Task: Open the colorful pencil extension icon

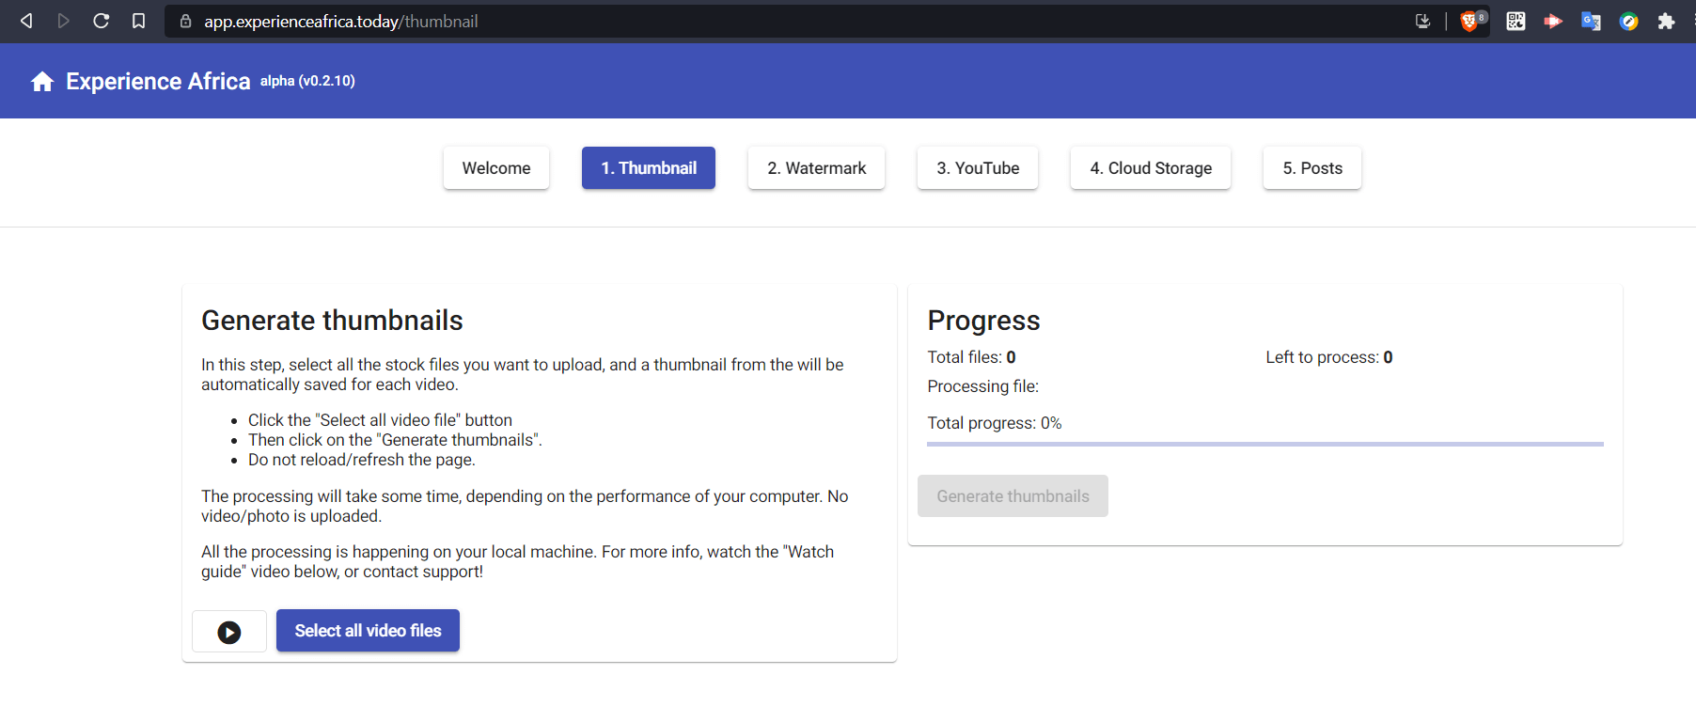Action: click(1628, 22)
